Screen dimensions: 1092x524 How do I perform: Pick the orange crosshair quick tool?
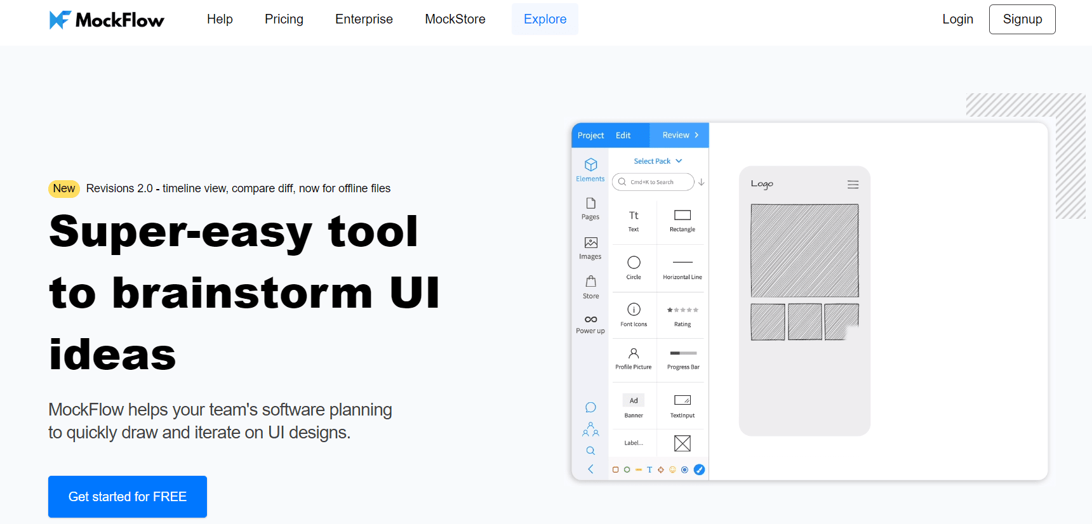click(x=661, y=470)
